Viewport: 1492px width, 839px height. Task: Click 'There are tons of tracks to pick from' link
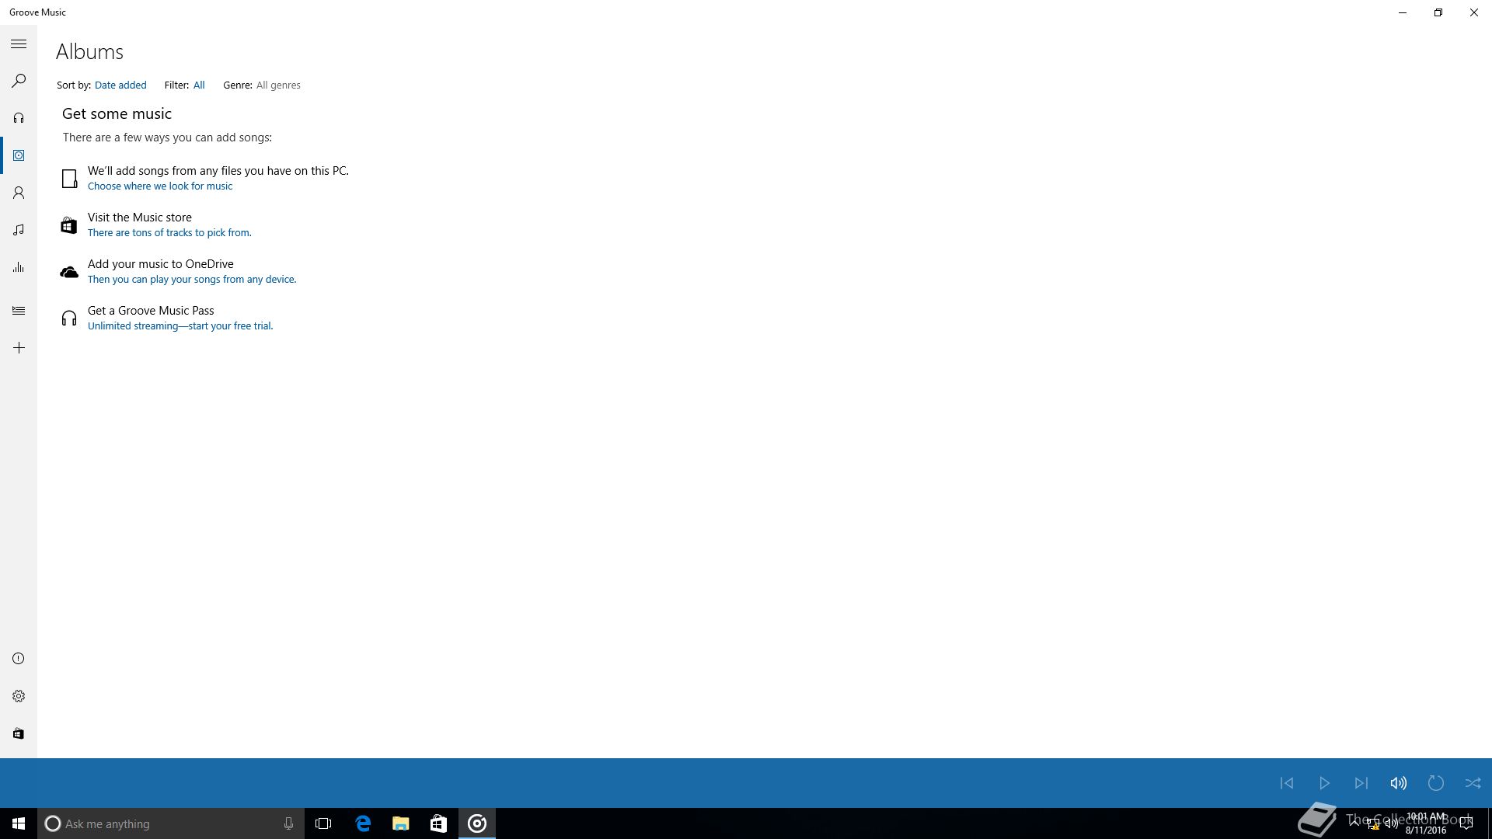click(169, 233)
